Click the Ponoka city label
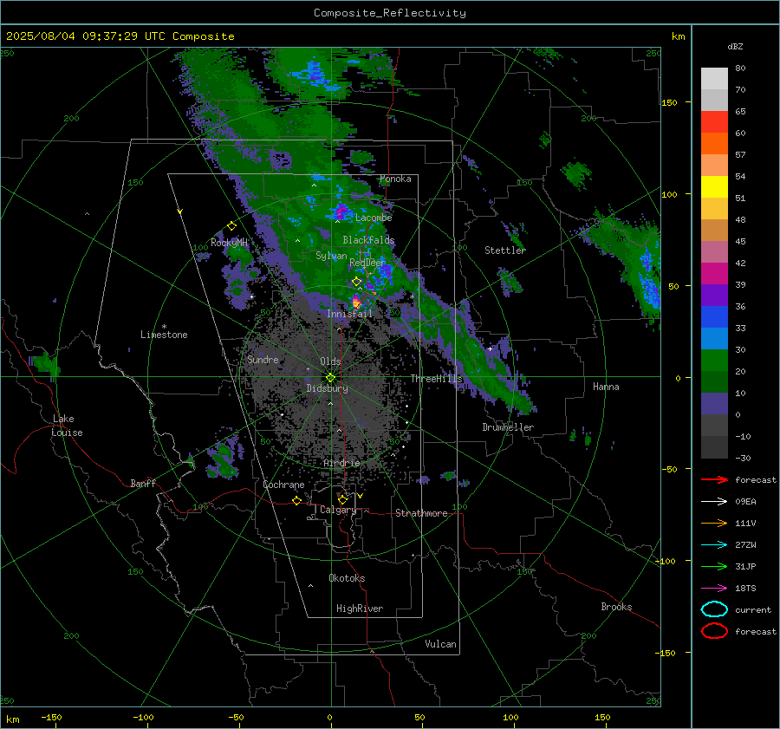The height and width of the screenshot is (729, 780). (395, 179)
